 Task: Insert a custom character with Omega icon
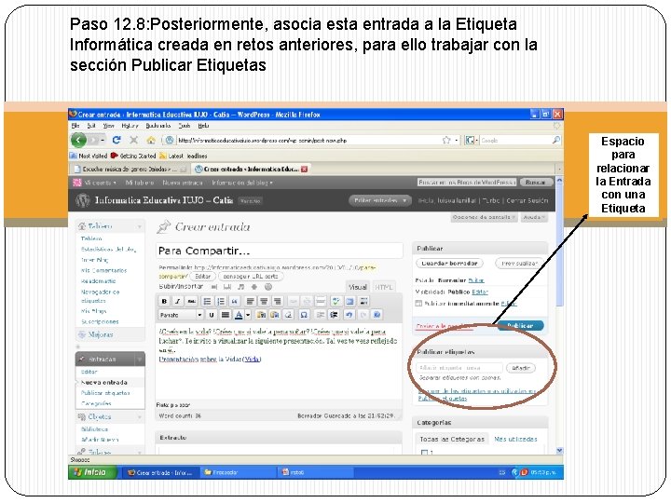click(x=304, y=315)
